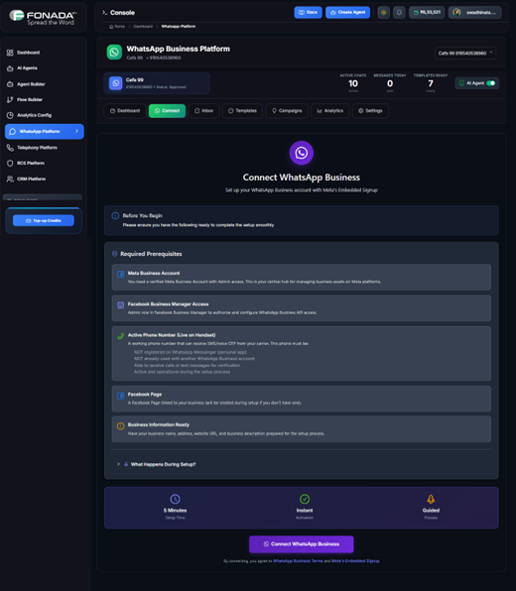The width and height of the screenshot is (516, 591).
Task: Click Meta Business Account prerequisite title
Action: click(x=154, y=273)
